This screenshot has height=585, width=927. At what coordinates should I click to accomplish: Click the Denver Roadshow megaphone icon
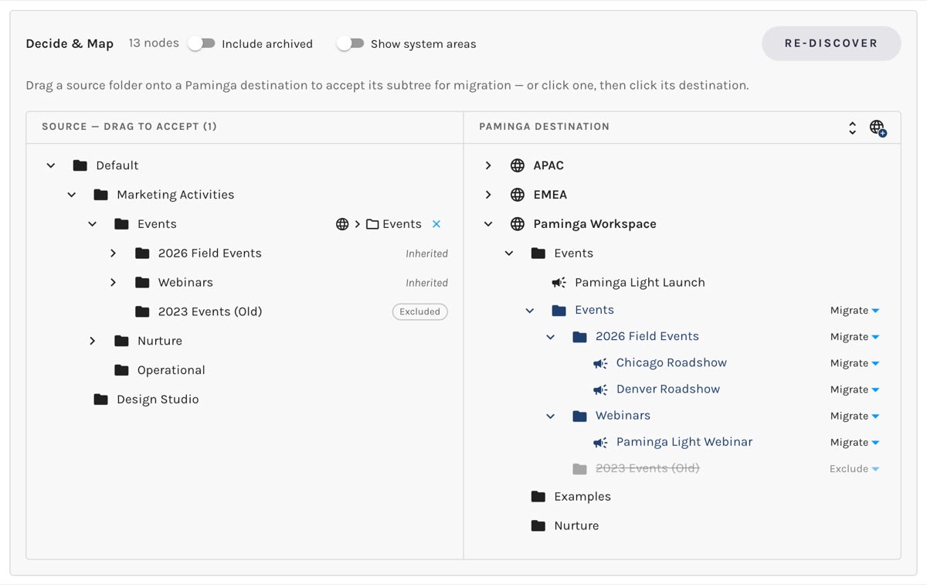pyautogui.click(x=600, y=389)
